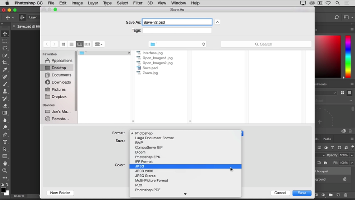Choose the Hand tool
The width and height of the screenshot is (355, 200).
click(x=5, y=164)
